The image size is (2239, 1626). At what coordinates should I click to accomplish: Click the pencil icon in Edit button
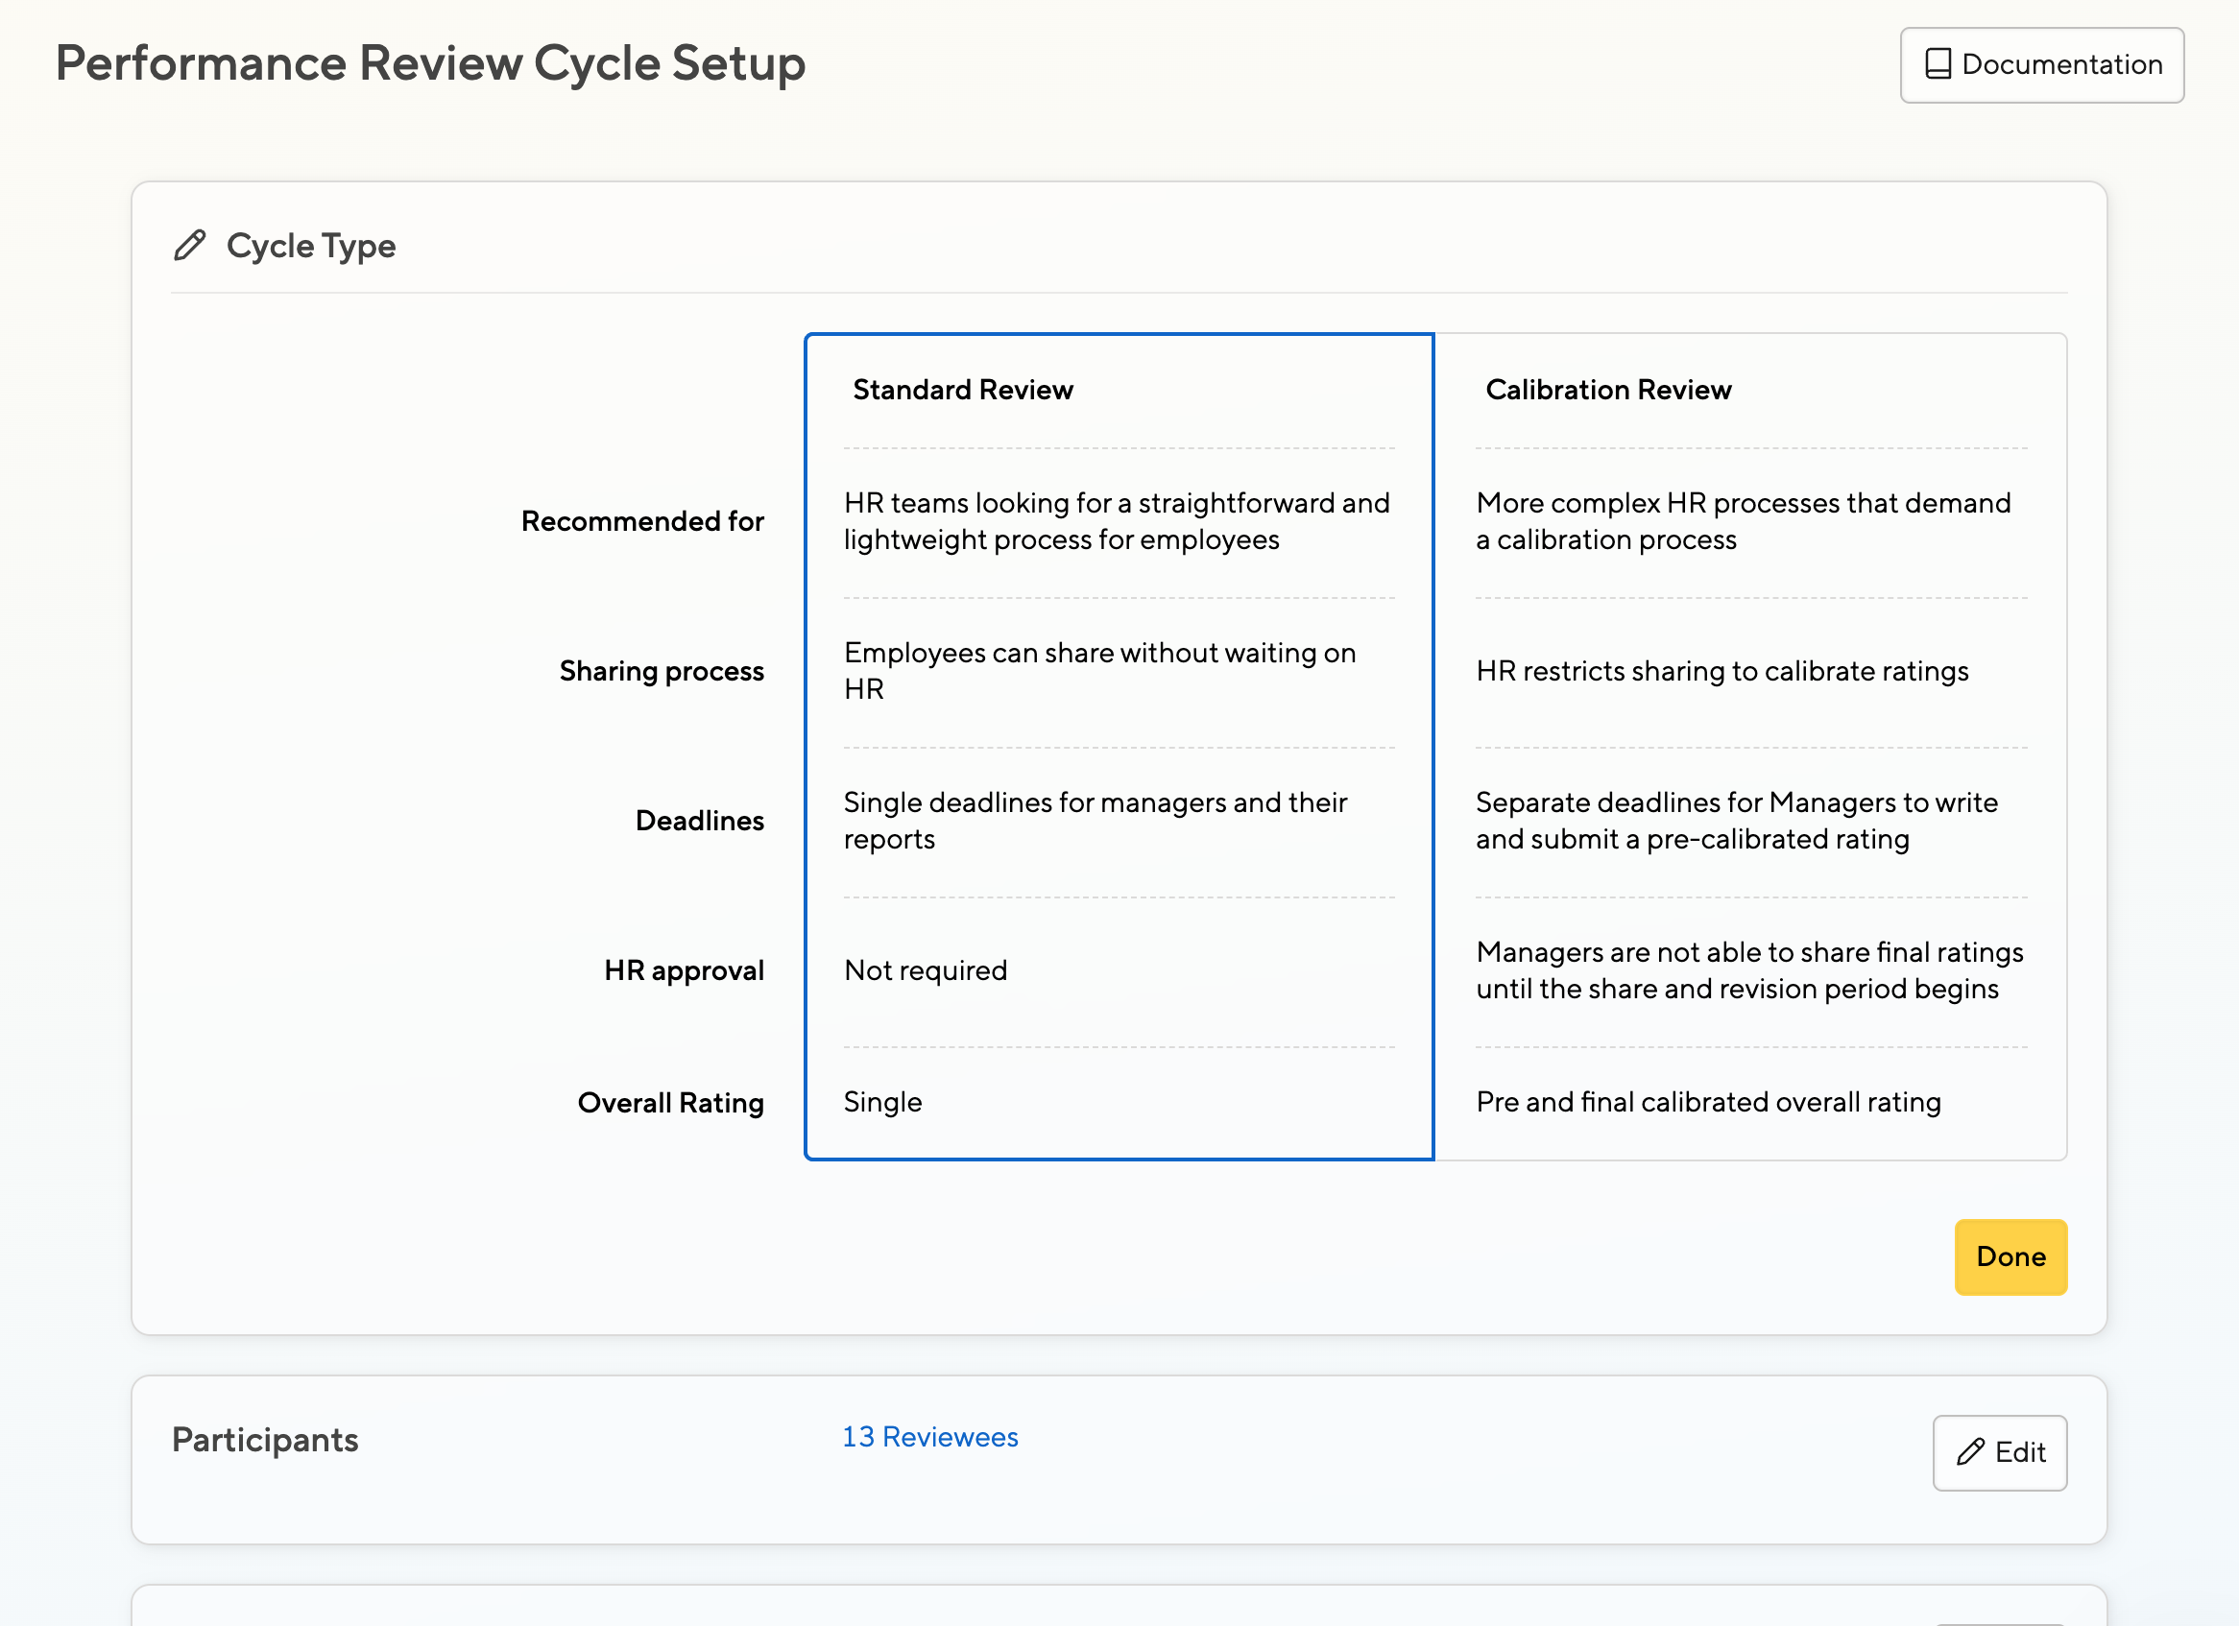(1969, 1451)
